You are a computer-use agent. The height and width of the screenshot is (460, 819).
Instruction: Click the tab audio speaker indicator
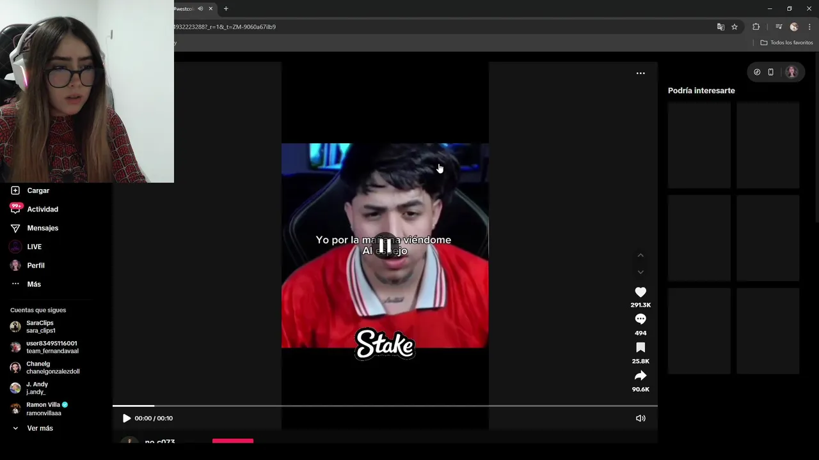click(x=200, y=9)
